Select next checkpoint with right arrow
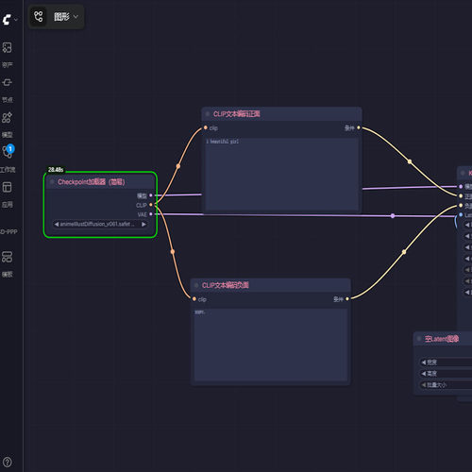 143,224
